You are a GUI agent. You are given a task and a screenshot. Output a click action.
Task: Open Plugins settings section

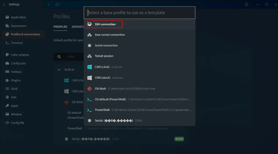pyautogui.click(x=23, y=80)
